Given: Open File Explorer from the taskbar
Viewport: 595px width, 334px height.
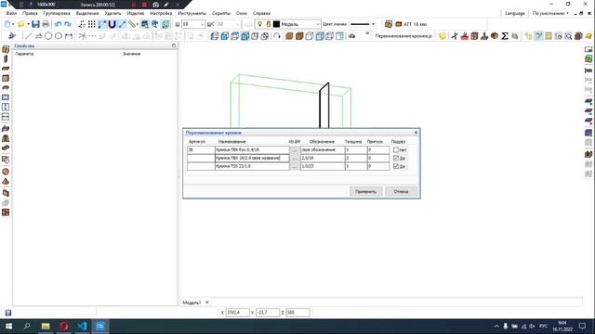Looking at the screenshot, I should tap(46, 326).
